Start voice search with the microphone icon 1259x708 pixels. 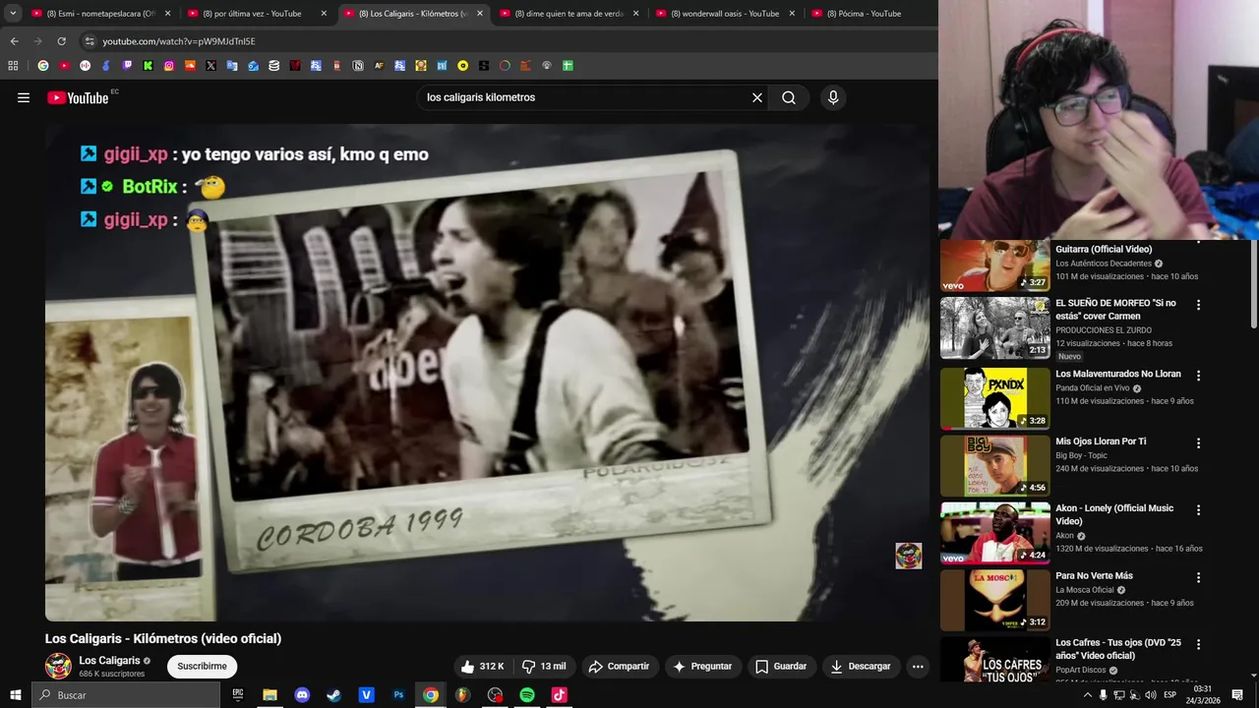833,97
